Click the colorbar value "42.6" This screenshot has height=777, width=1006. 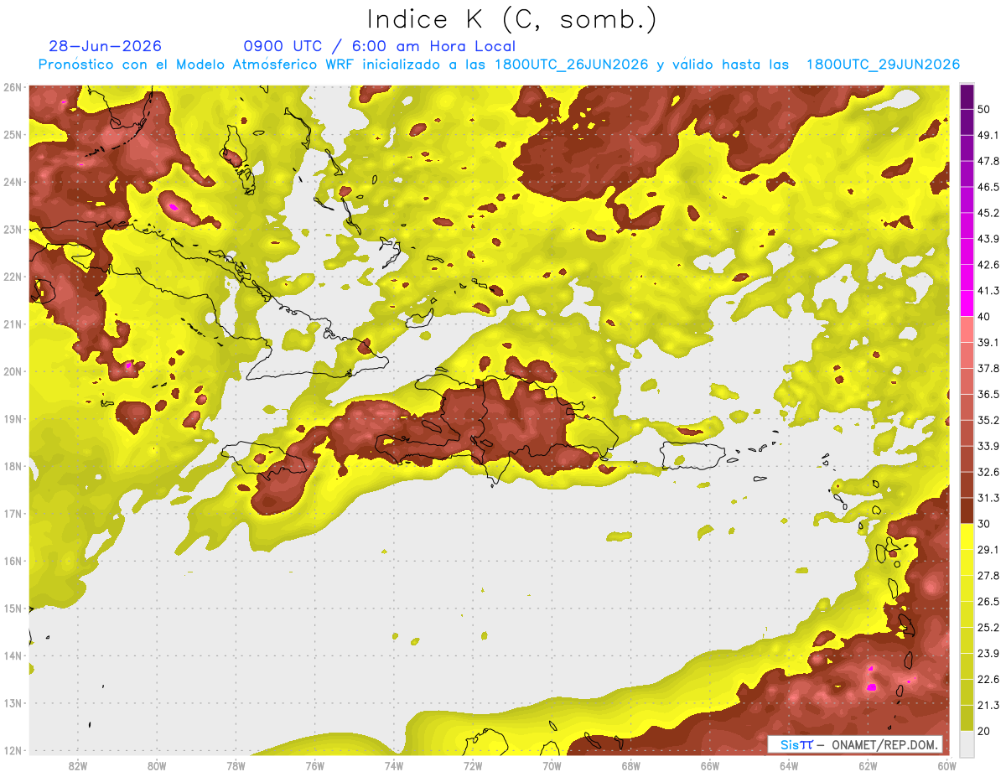click(988, 265)
